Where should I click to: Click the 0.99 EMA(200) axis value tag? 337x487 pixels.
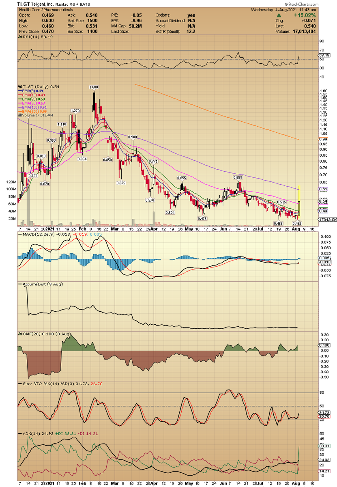tap(323, 140)
